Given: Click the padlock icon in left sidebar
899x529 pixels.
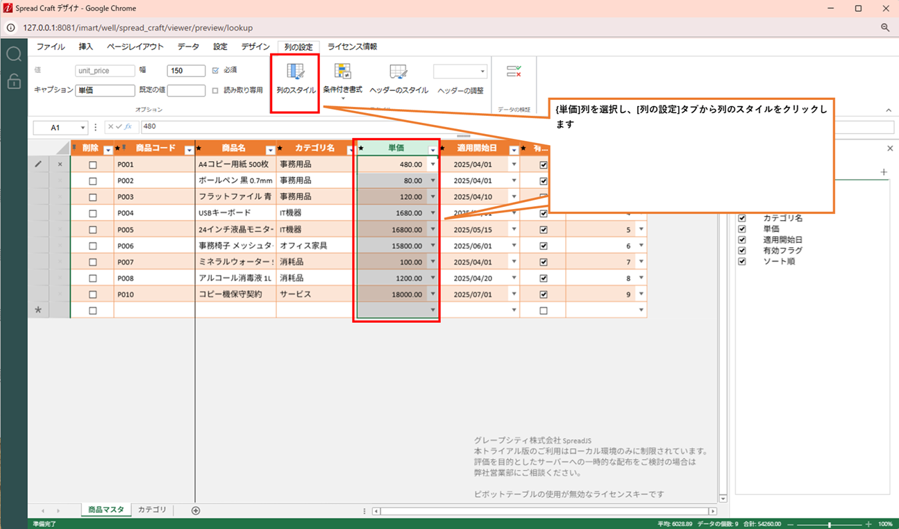Looking at the screenshot, I should pyautogui.click(x=14, y=81).
